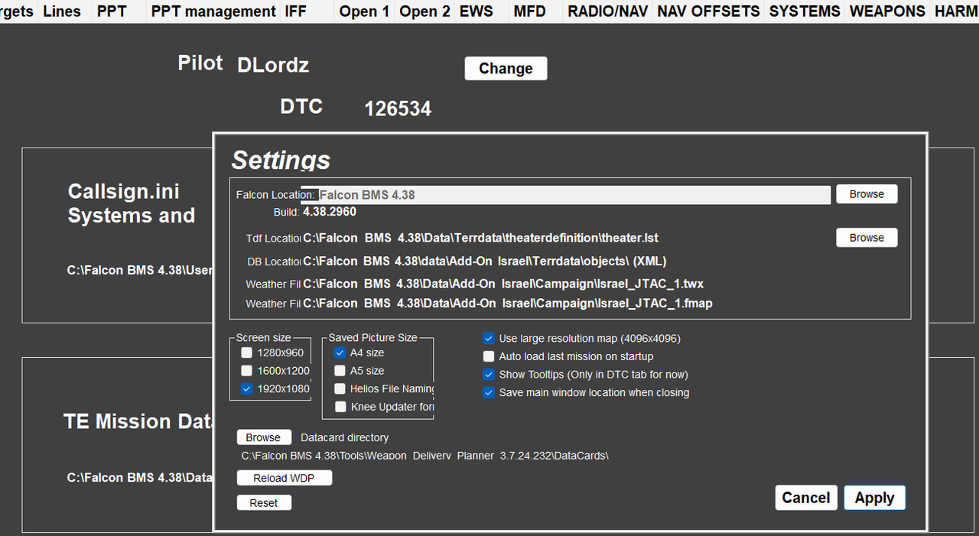Click the Israel_JTAC_1.twx weather file path
The width and height of the screenshot is (979, 536).
pos(503,284)
